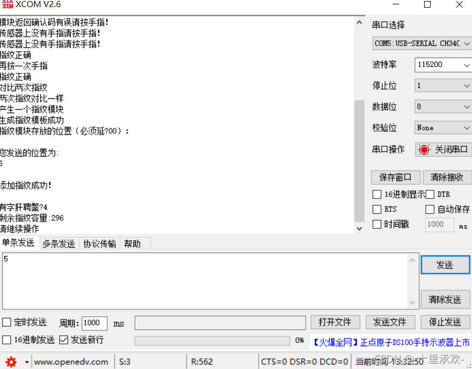Click the send box scroll up arrow
Screen dimensions: 472x369
[412, 260]
